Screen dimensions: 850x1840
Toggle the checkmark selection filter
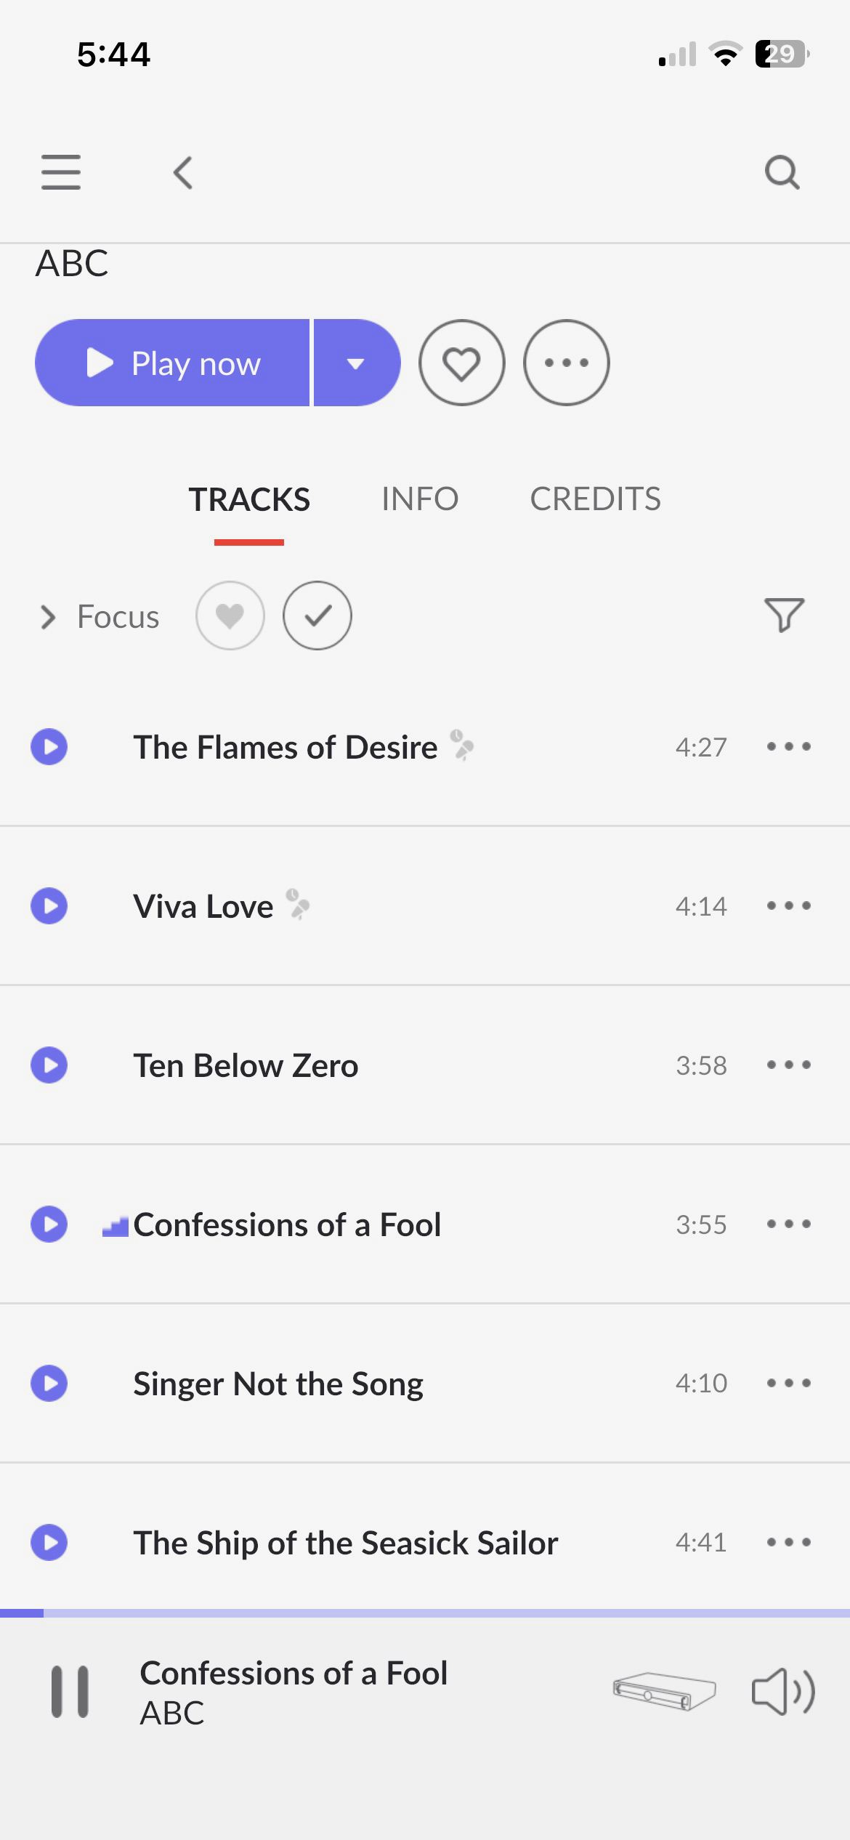317,616
